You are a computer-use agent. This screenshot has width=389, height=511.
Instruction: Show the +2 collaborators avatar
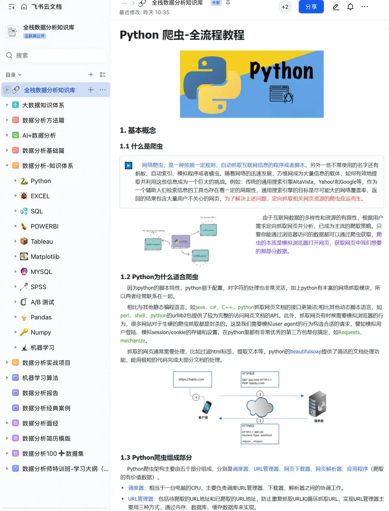285,7
